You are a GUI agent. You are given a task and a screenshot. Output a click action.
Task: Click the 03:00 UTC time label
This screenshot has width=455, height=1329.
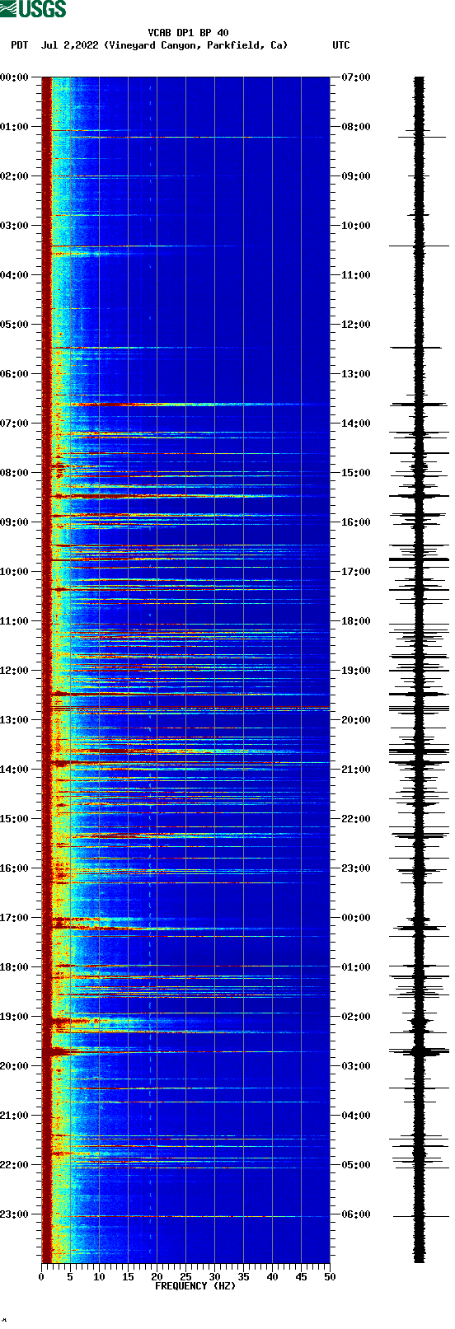(356, 1066)
